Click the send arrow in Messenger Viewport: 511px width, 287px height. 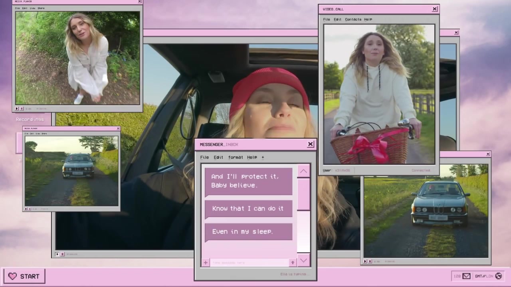(293, 262)
